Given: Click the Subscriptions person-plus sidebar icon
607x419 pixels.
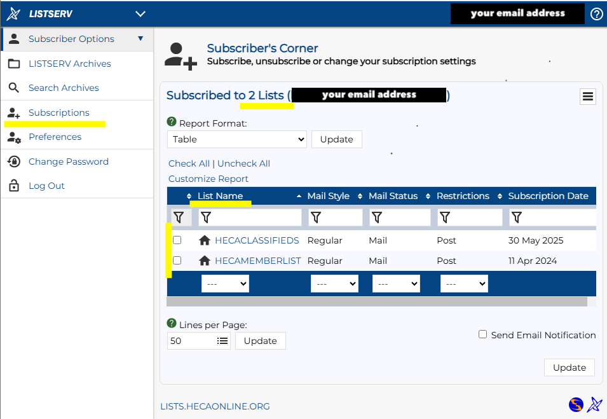Looking at the screenshot, I should (x=14, y=113).
